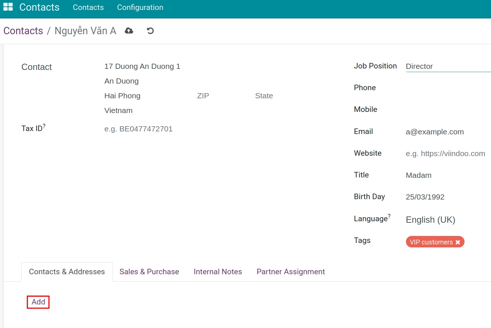Remove the VIP customers tag via its x
Image resolution: width=491 pixels, height=328 pixels.
click(458, 242)
